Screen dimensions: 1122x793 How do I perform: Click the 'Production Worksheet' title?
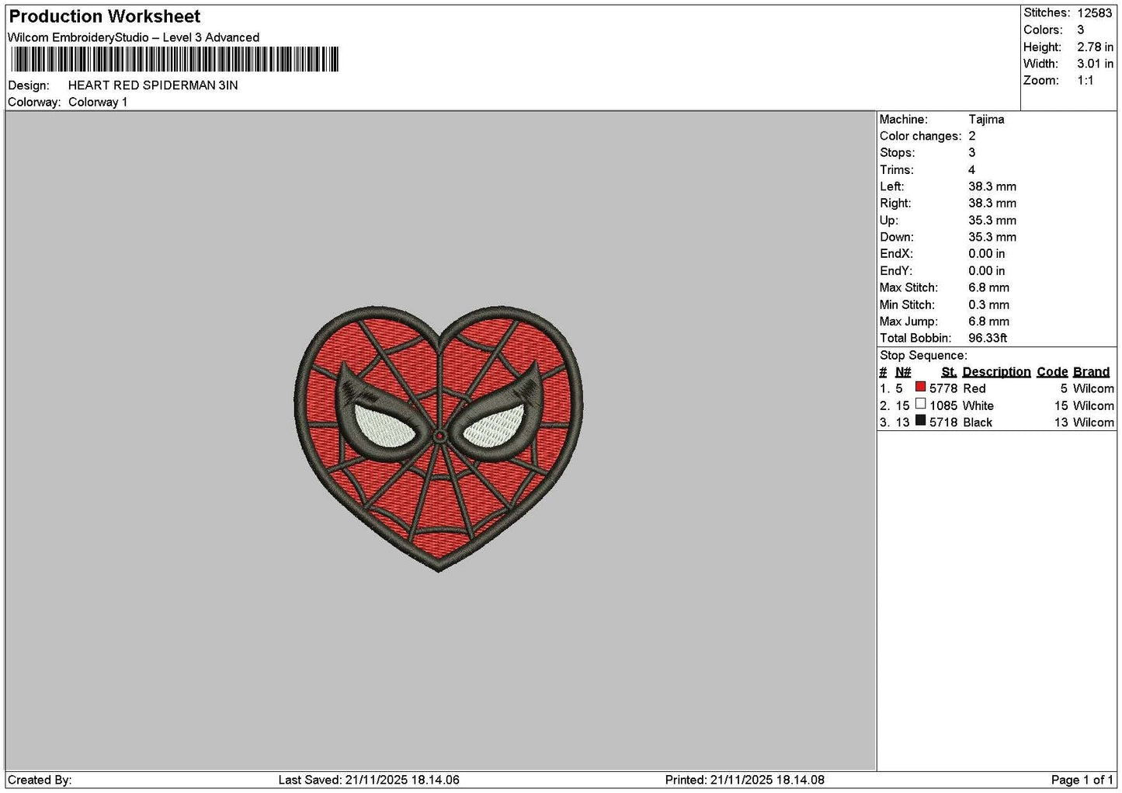(105, 16)
